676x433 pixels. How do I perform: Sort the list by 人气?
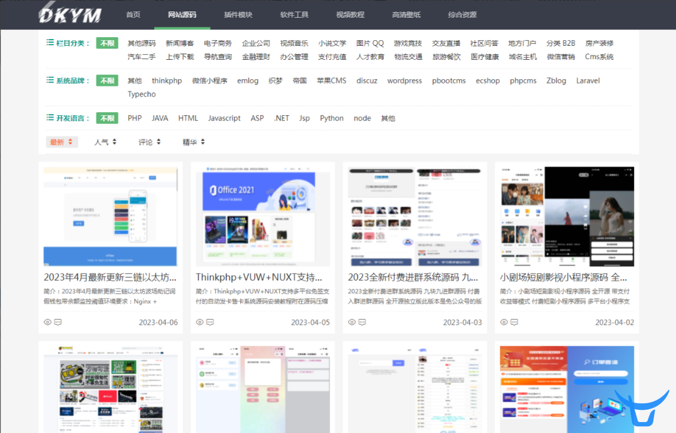click(105, 142)
